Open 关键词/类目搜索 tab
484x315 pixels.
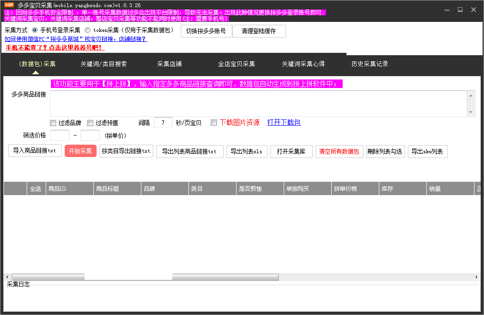(104, 64)
